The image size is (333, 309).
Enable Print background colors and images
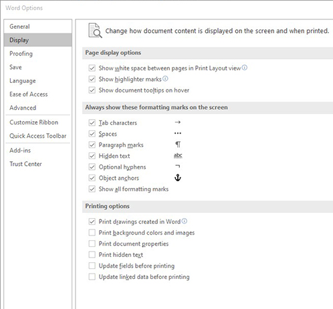point(92,233)
